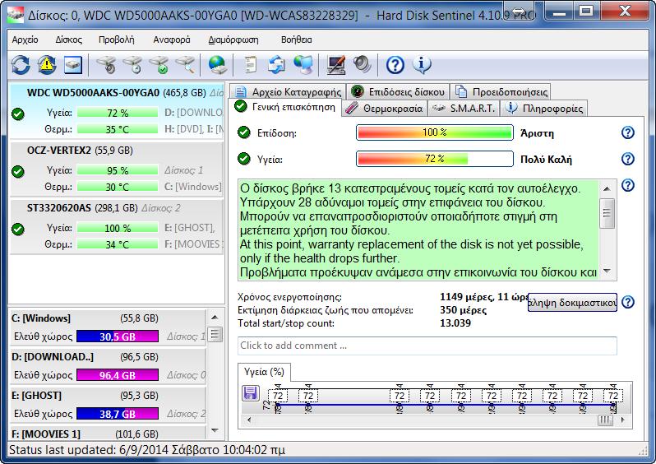
Task: Click the help icon beside the test button
Action: (627, 302)
